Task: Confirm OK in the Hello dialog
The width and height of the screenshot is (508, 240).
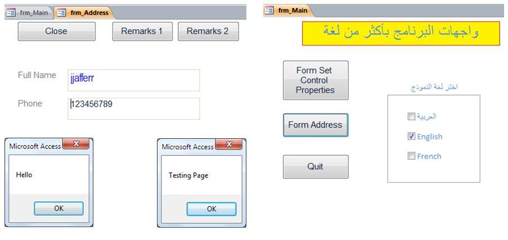Action: 59,209
